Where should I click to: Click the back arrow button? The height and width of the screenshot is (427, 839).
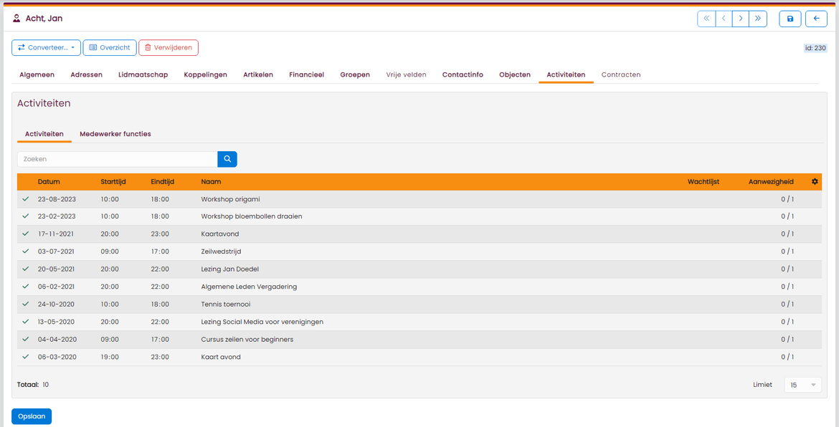(817, 19)
